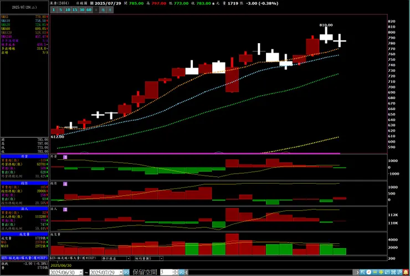
Task: Click the blue 法人 panel header
Action: click(24, 209)
